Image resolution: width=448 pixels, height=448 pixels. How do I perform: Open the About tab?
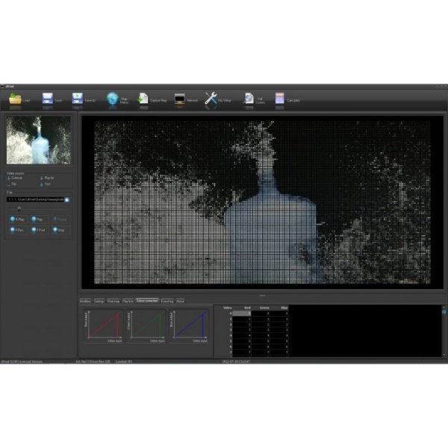180,301
